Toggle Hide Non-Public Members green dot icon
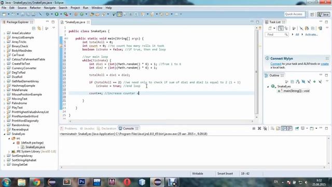Image resolution: width=332 pixels, height=187 pixels. click(x=314, y=82)
